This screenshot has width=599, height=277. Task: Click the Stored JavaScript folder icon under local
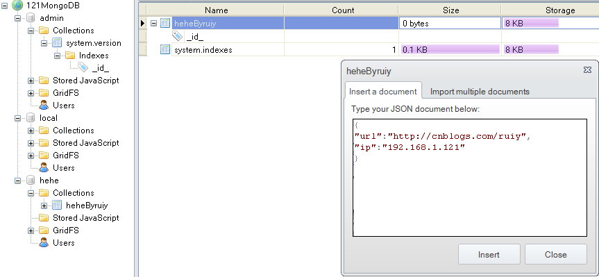tap(44, 143)
